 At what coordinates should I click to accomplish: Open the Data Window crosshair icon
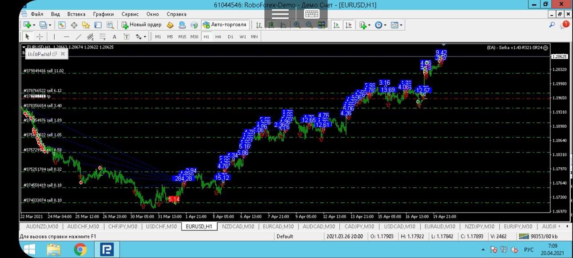coord(74,25)
